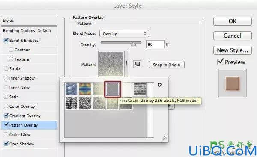Toggle the Preview checkbox
Viewport: 257px width, 157px height.
[x=220, y=62]
